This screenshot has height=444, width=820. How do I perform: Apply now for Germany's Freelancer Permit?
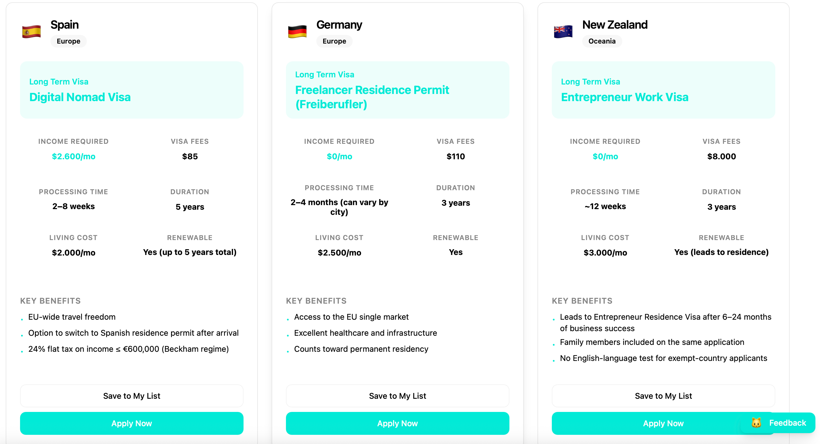(397, 423)
